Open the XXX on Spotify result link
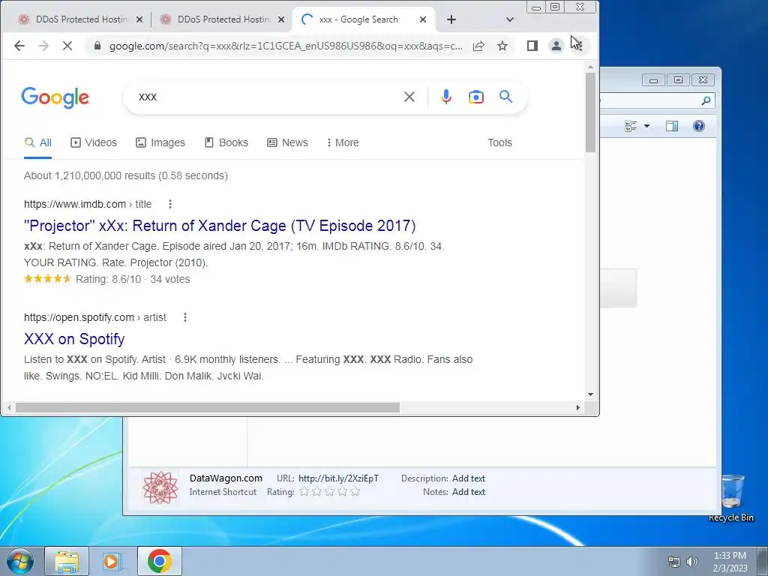This screenshot has height=576, width=768. click(x=74, y=339)
